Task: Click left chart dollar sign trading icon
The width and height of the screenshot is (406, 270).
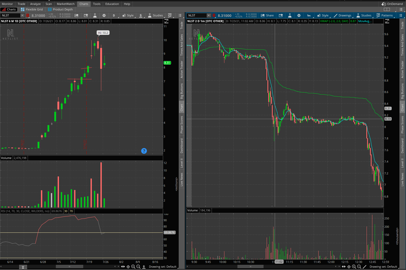Action: [141, 15]
